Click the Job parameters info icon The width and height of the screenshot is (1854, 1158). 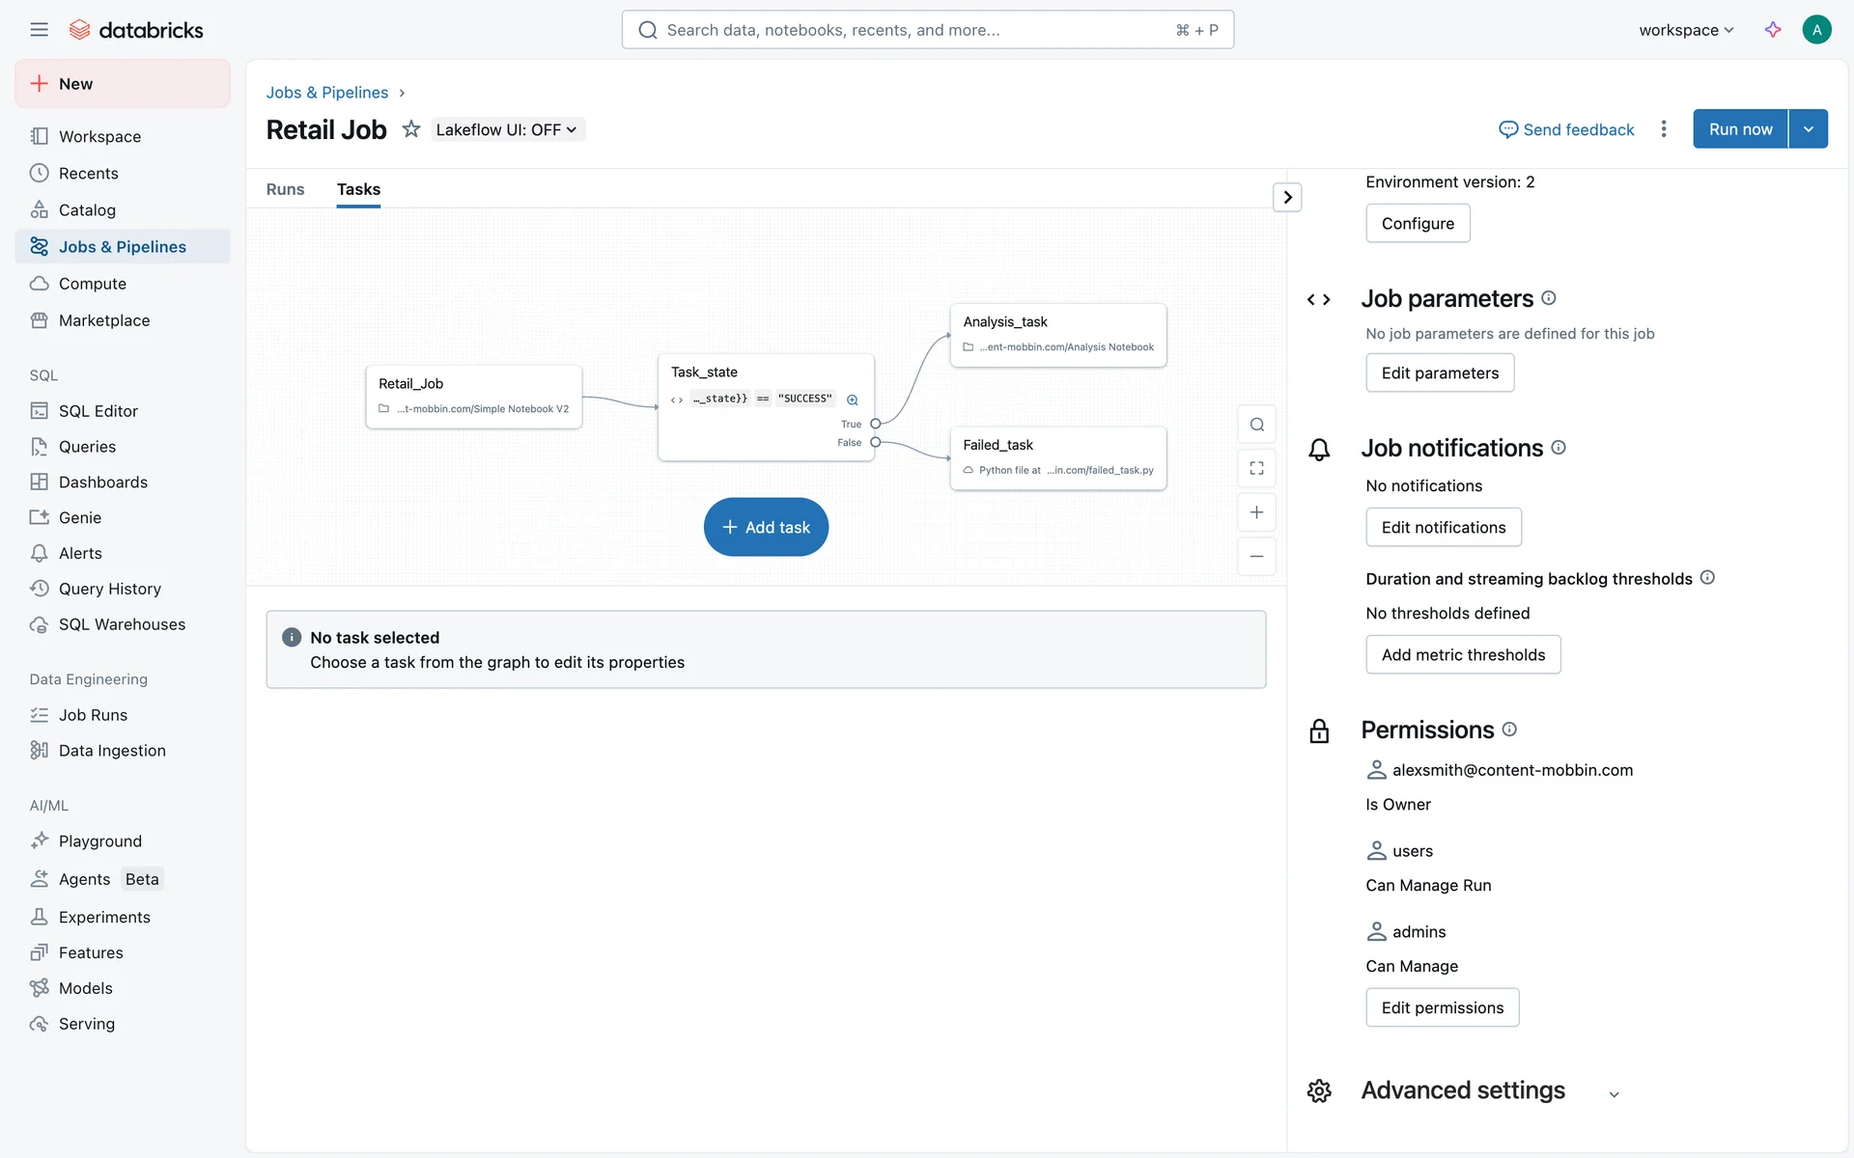[1549, 298]
